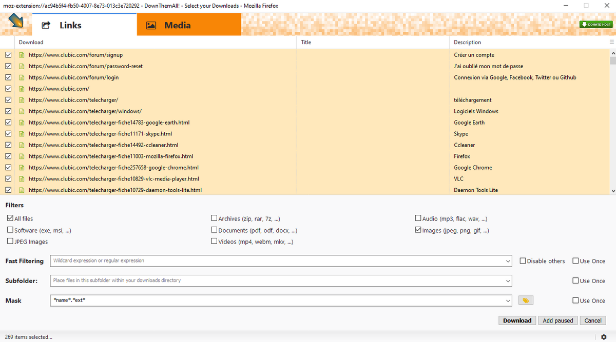This screenshot has height=342, width=616.
Task: Enable the Documents (pdf, odf, docx) filter
Action: (x=214, y=230)
